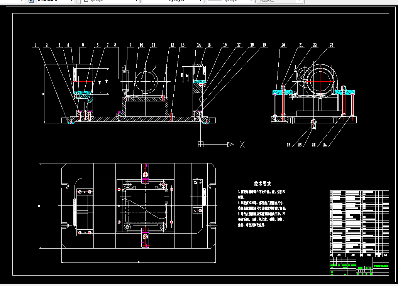The image size is (398, 286).
Task: Select part balloon number 8
Action: click(x=115, y=45)
